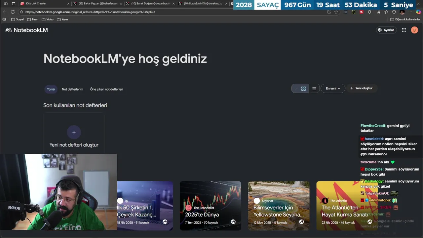Click the browser back arrow
The image size is (423, 238).
[x=5, y=12]
